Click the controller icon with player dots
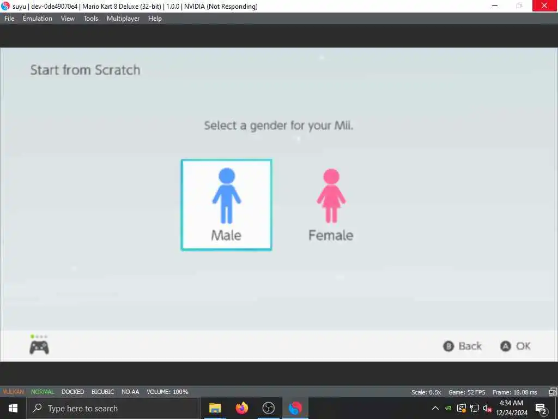Image resolution: width=558 pixels, height=419 pixels. click(x=39, y=345)
